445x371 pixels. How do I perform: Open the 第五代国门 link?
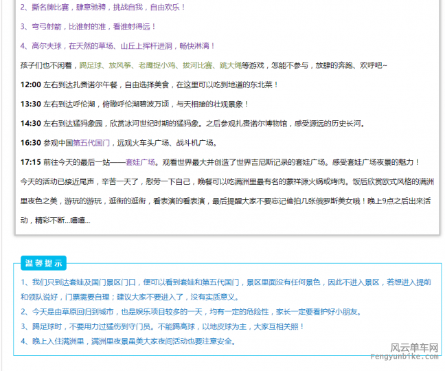pyautogui.click(x=87, y=143)
